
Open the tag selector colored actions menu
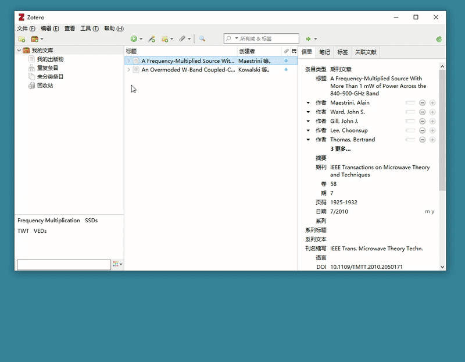coord(117,264)
